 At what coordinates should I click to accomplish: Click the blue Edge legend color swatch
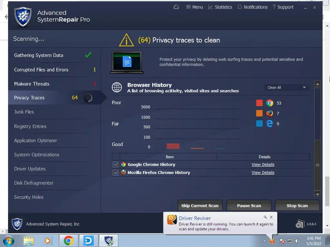(259, 123)
